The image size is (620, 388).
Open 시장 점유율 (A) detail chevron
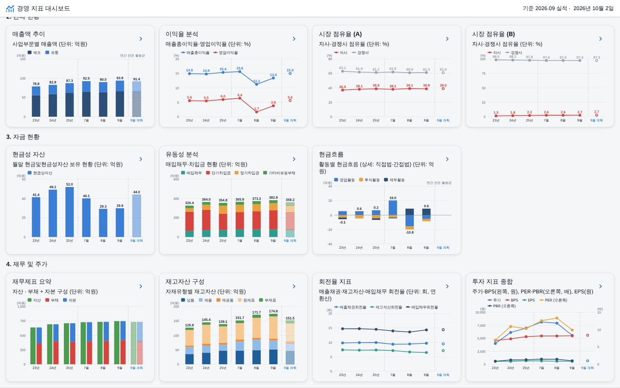tap(447, 39)
